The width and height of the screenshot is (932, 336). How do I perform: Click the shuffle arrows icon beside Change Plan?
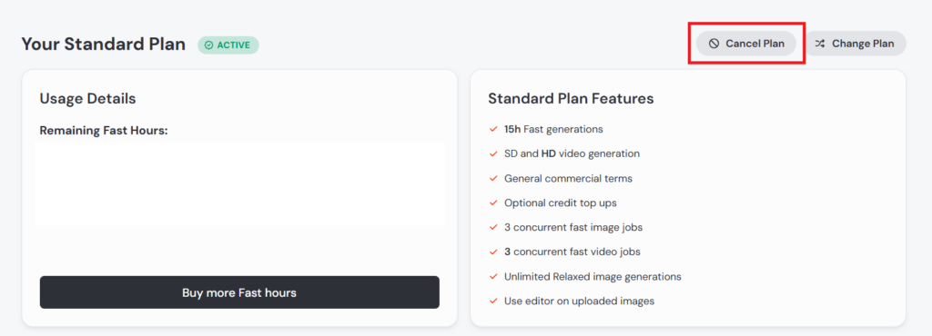(x=820, y=44)
